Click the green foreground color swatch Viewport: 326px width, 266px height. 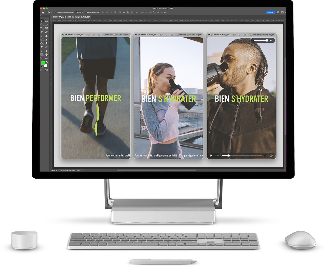pyautogui.click(x=43, y=63)
